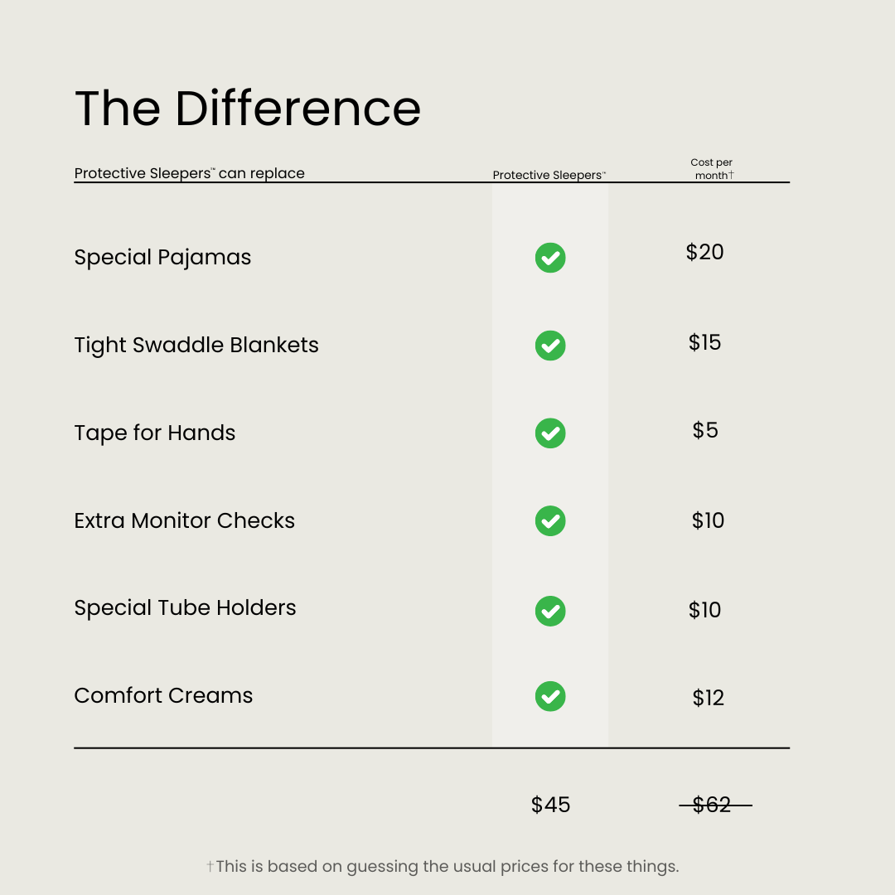Click the 'Cost per month' column header
This screenshot has height=895, width=895.
712,169
